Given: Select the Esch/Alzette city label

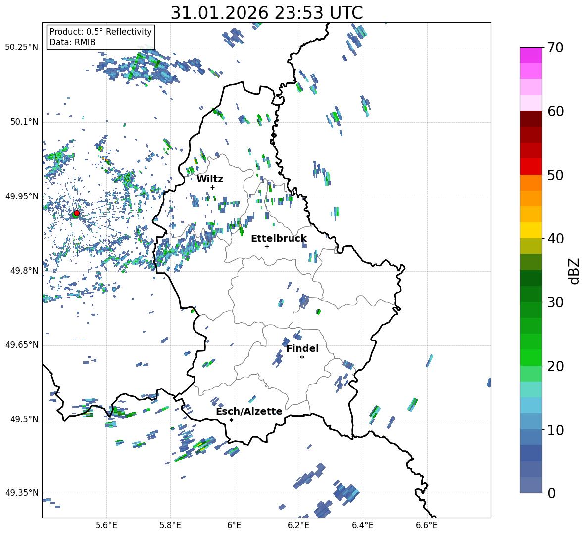Looking at the screenshot, I should (249, 411).
